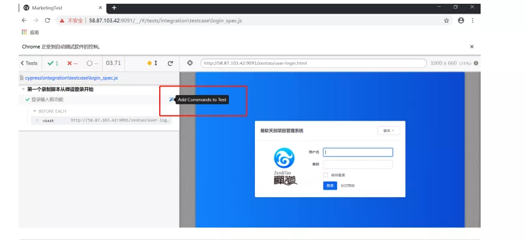Open the login_spec.js file path link

72,78
